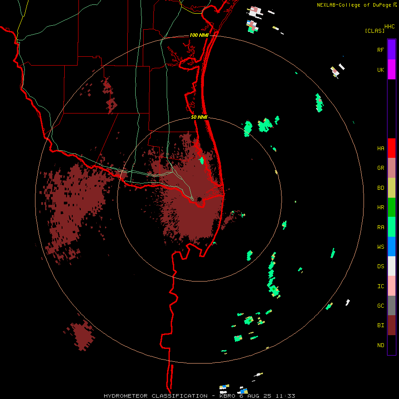Click the UK magenta legend swatch
This screenshot has height=399, width=399.
(x=391, y=70)
